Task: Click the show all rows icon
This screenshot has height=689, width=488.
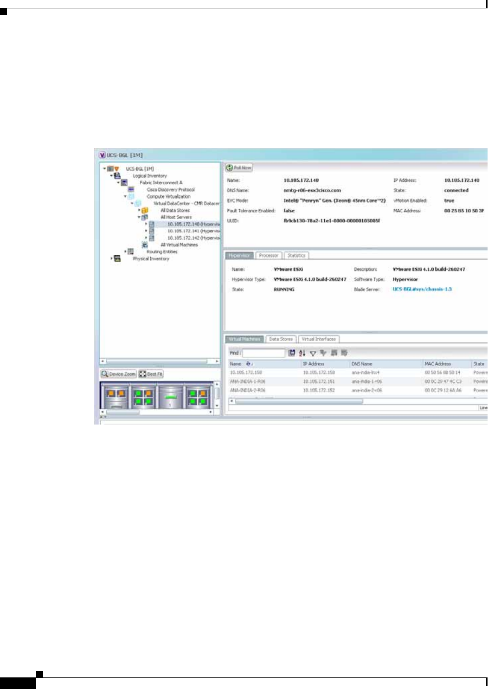Action: click(x=334, y=353)
